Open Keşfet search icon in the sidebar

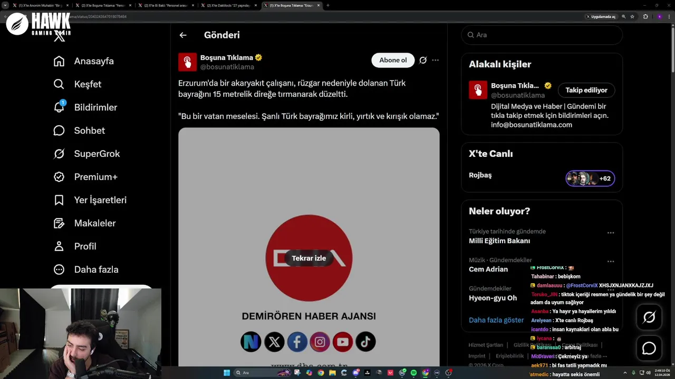(x=59, y=84)
